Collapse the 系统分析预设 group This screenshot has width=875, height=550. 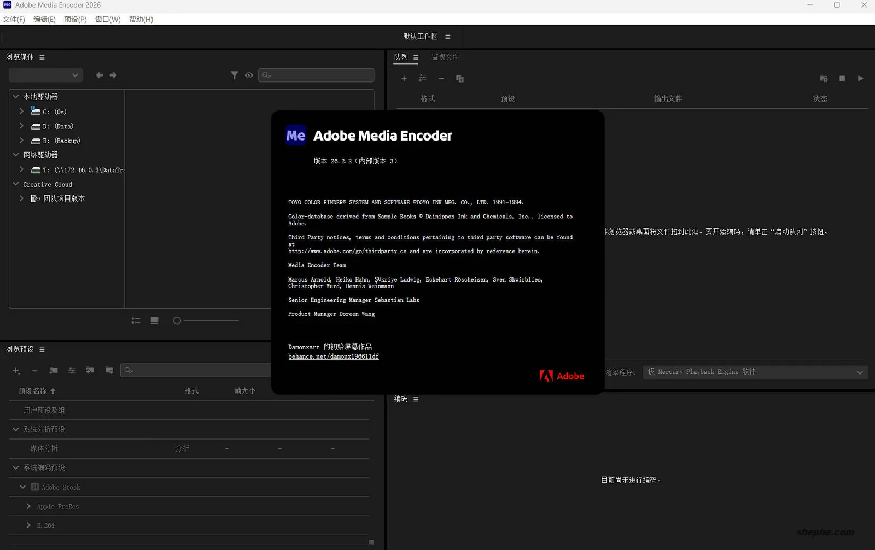click(x=16, y=430)
